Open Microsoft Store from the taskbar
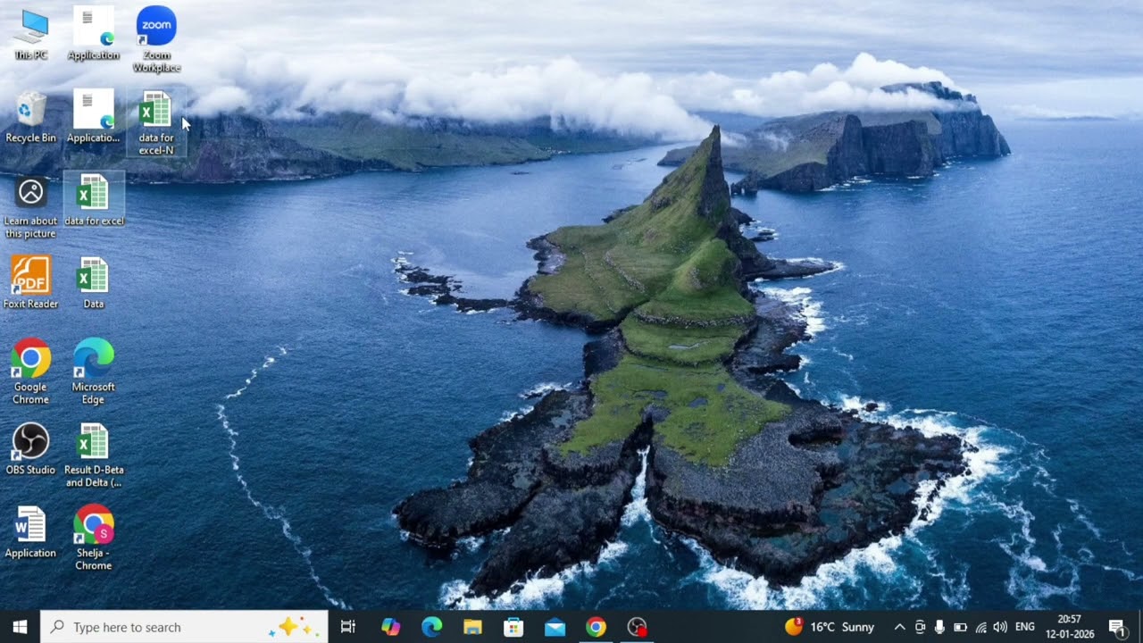The image size is (1143, 643). [x=513, y=627]
